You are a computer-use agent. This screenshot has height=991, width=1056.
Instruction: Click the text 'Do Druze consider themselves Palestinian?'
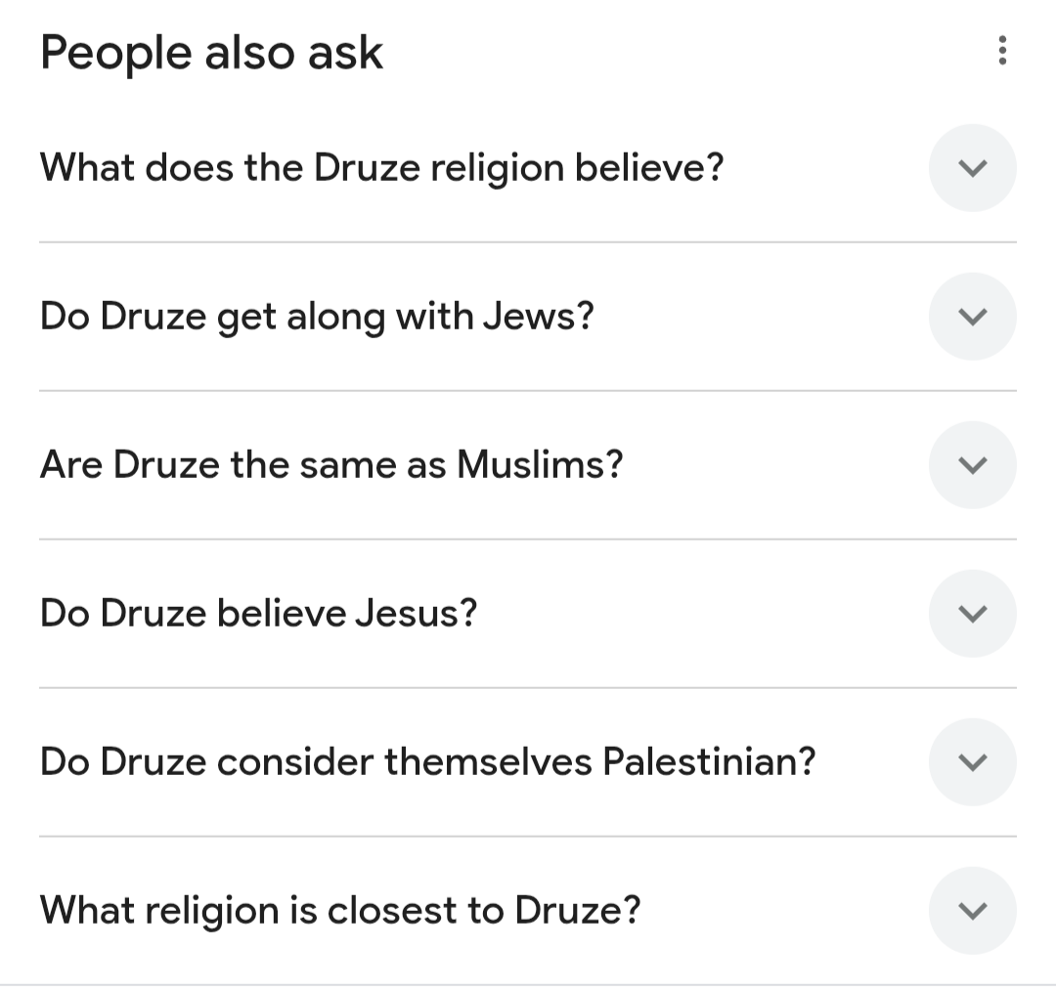(x=427, y=762)
